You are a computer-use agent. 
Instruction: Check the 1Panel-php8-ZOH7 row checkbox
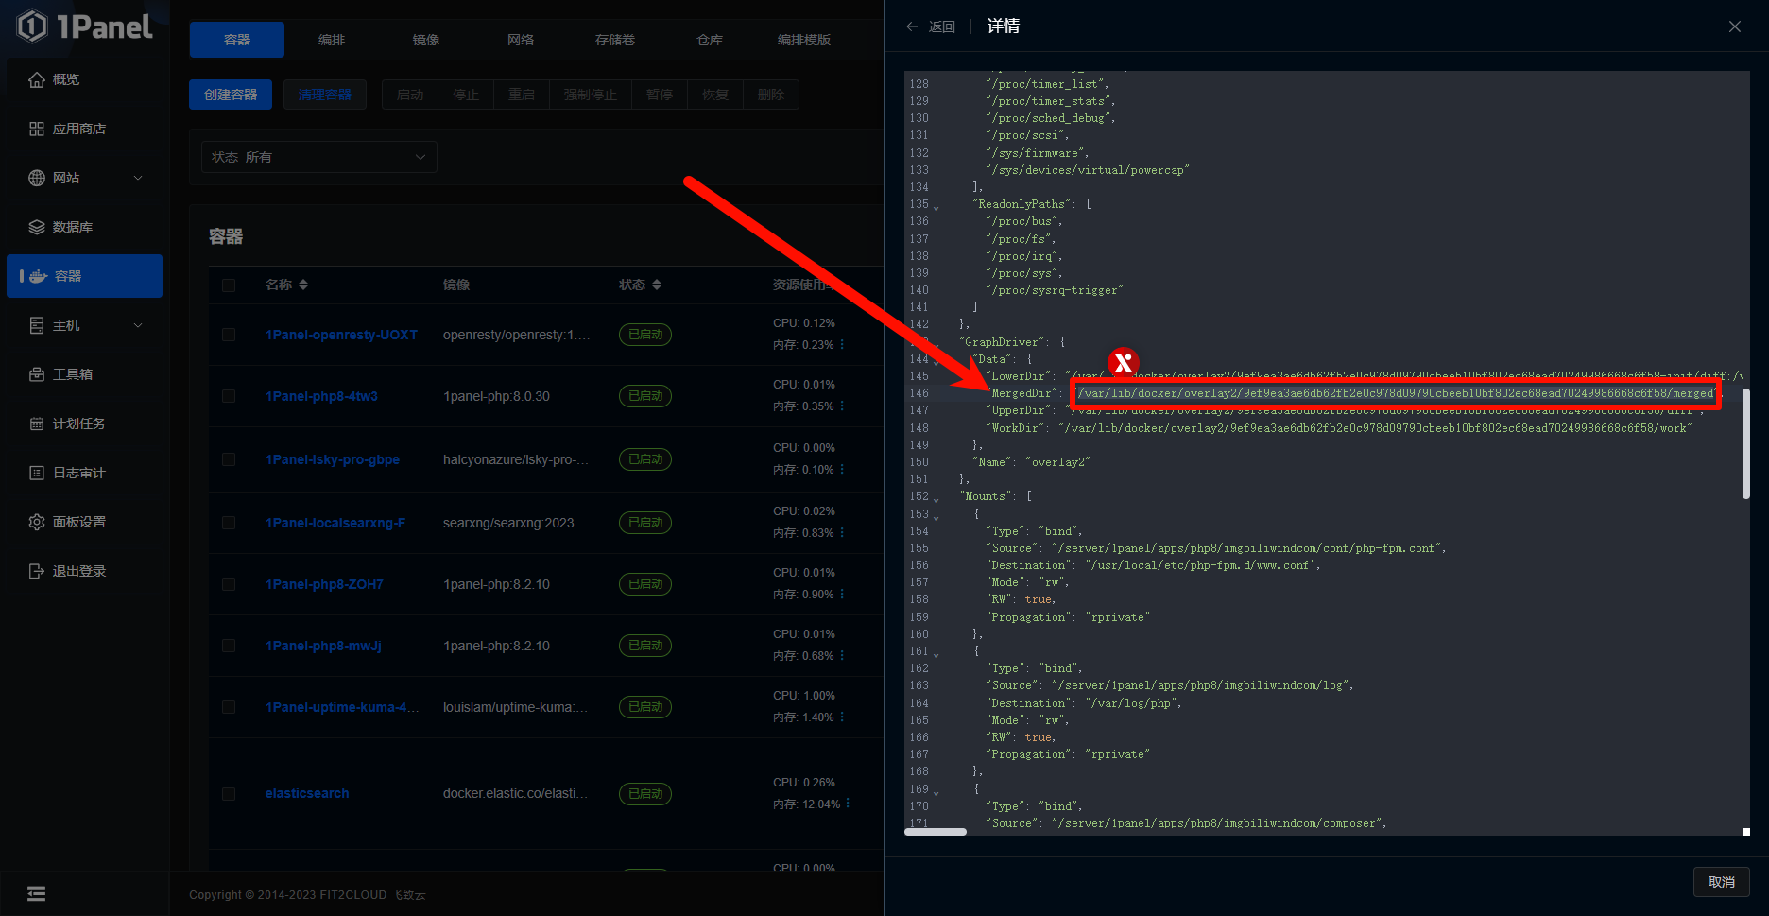pos(229,584)
